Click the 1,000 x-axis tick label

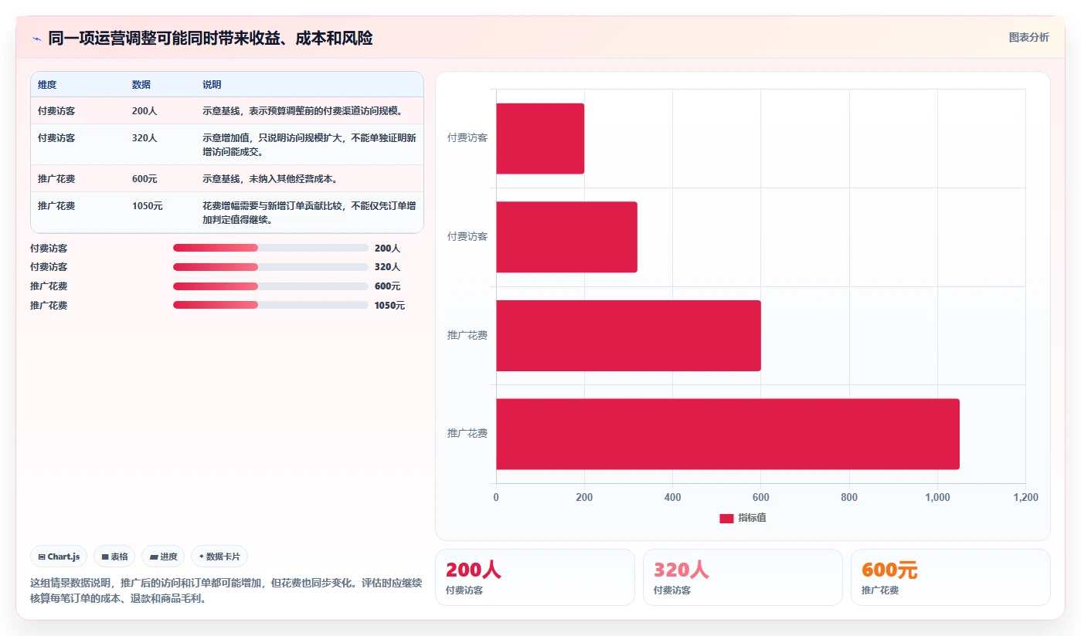937,498
